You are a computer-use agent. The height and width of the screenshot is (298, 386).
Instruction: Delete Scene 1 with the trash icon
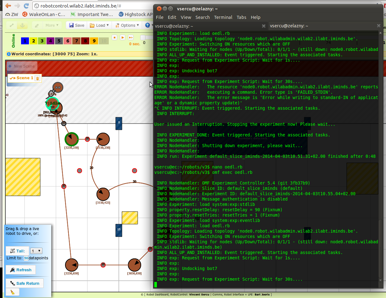[37, 78]
